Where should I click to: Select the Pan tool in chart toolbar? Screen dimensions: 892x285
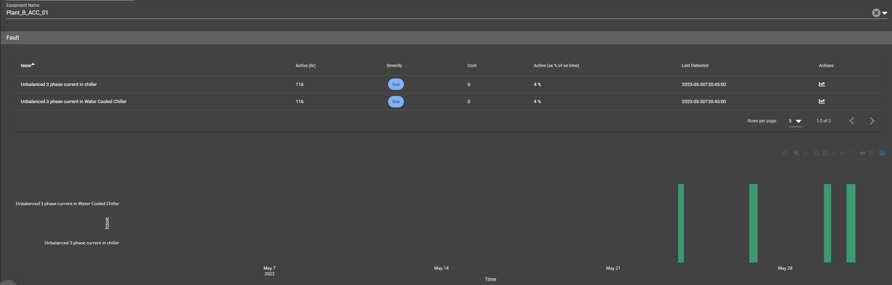pyautogui.click(x=805, y=153)
